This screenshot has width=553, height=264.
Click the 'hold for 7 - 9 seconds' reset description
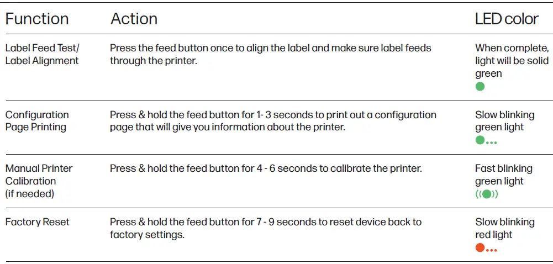click(265, 228)
